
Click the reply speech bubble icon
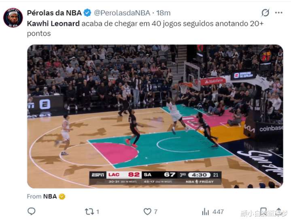coord(31,211)
